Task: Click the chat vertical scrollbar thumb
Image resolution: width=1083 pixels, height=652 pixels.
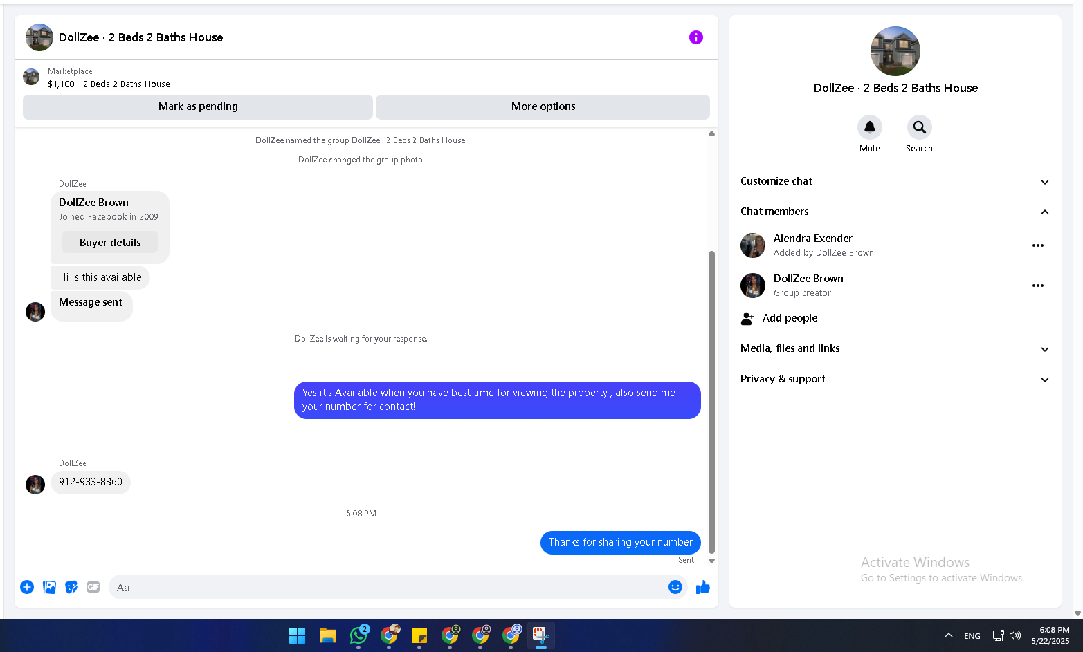Action: (x=711, y=402)
